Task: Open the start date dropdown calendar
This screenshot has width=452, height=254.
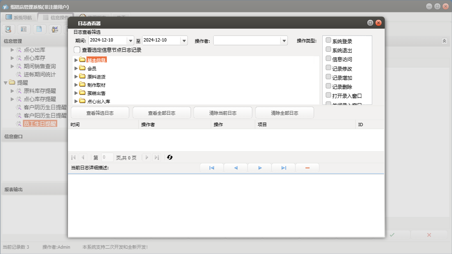Action: click(x=130, y=41)
